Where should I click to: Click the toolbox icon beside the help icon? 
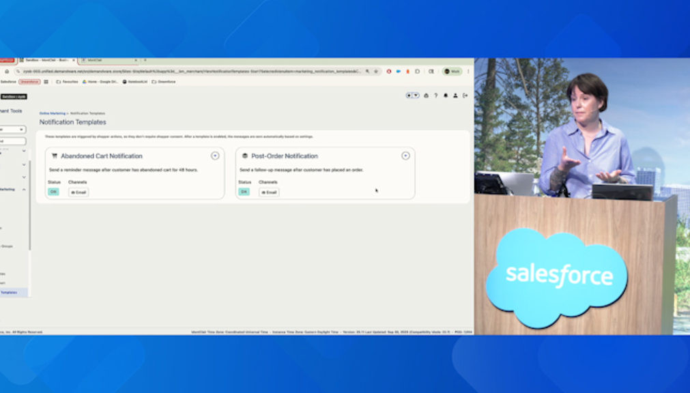tap(426, 96)
